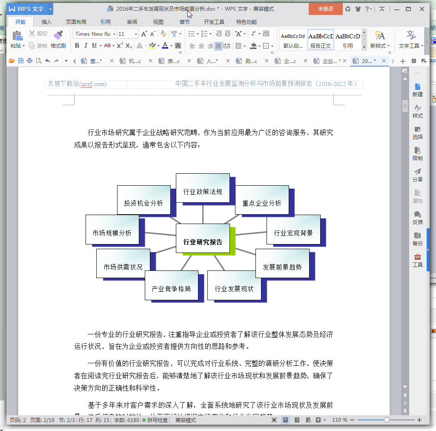The image size is (436, 431).
Task: Open the sidebar 工具 (Tools) toolbox
Action: [417, 261]
